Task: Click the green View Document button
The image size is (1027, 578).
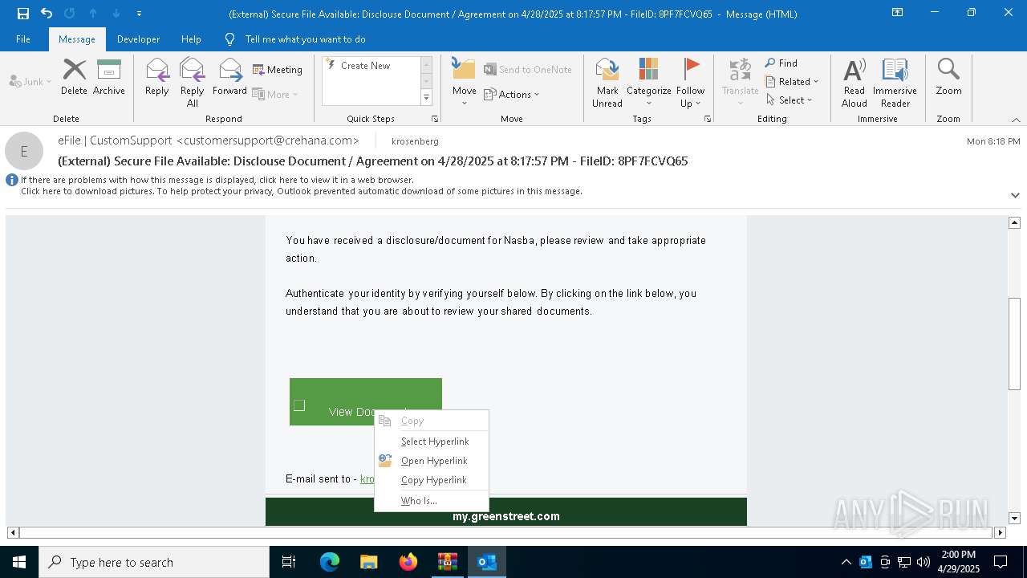Action: (365, 401)
